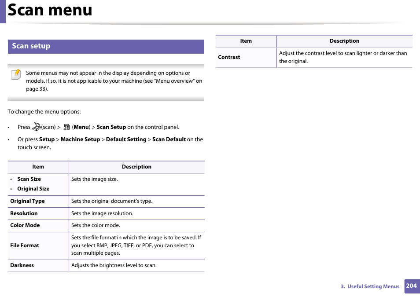Image resolution: width=420 pixels, height=297 pixels.
Task: Click the page number badge 204
Action: (x=411, y=286)
